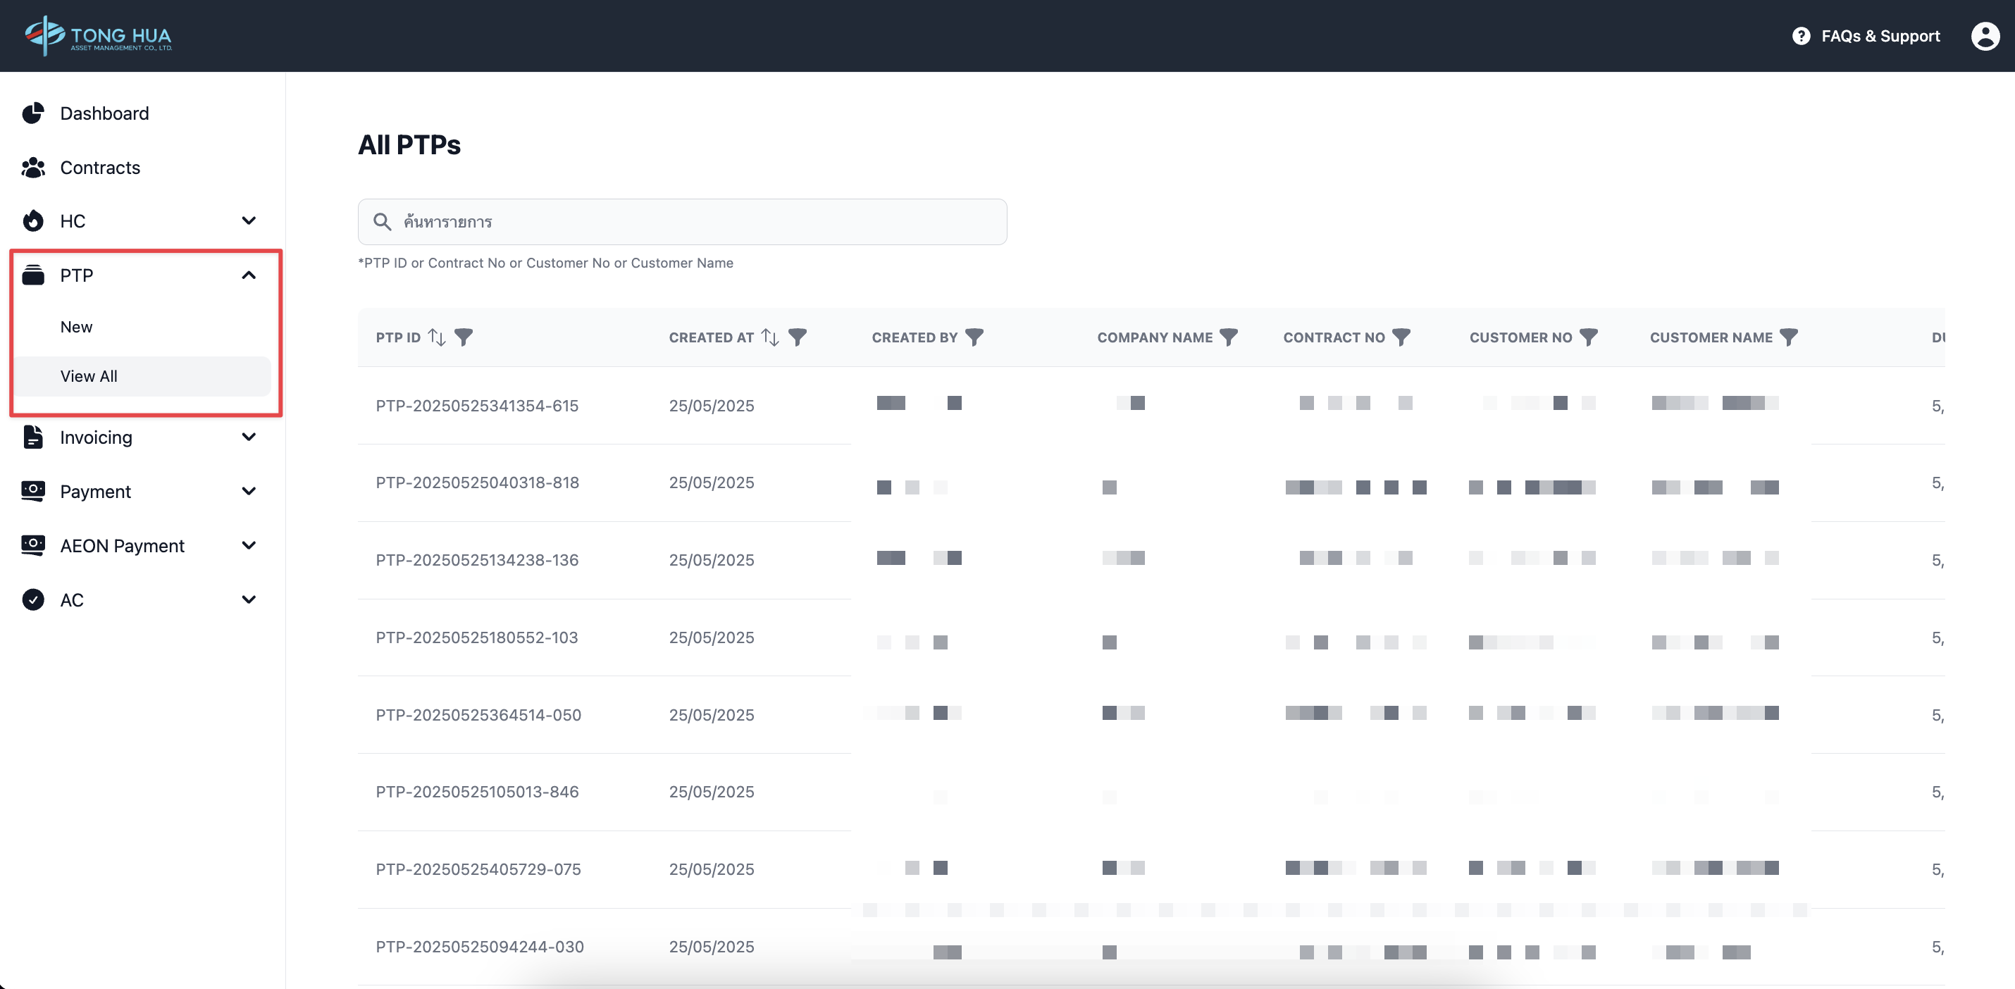Go to Dashboard in sidebar
This screenshot has width=2015, height=989.
tap(104, 113)
